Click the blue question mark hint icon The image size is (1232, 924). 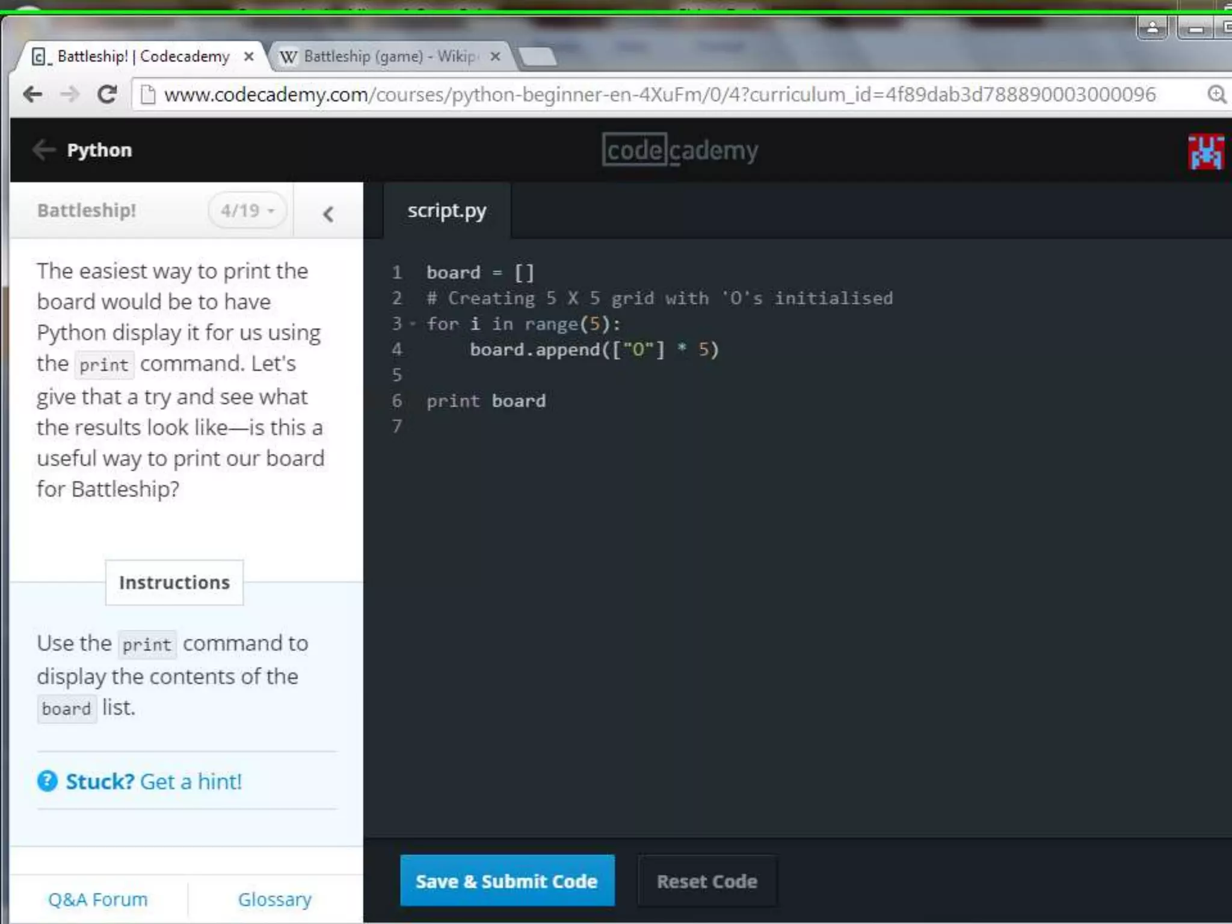click(47, 781)
